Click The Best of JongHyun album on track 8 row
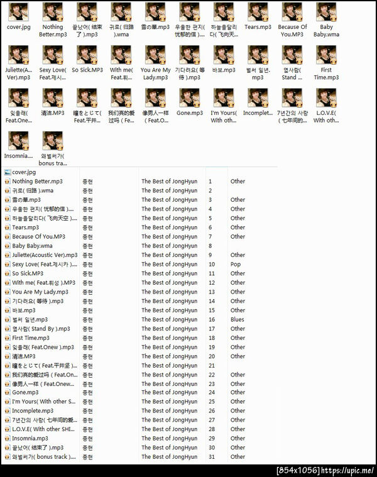 170,246
